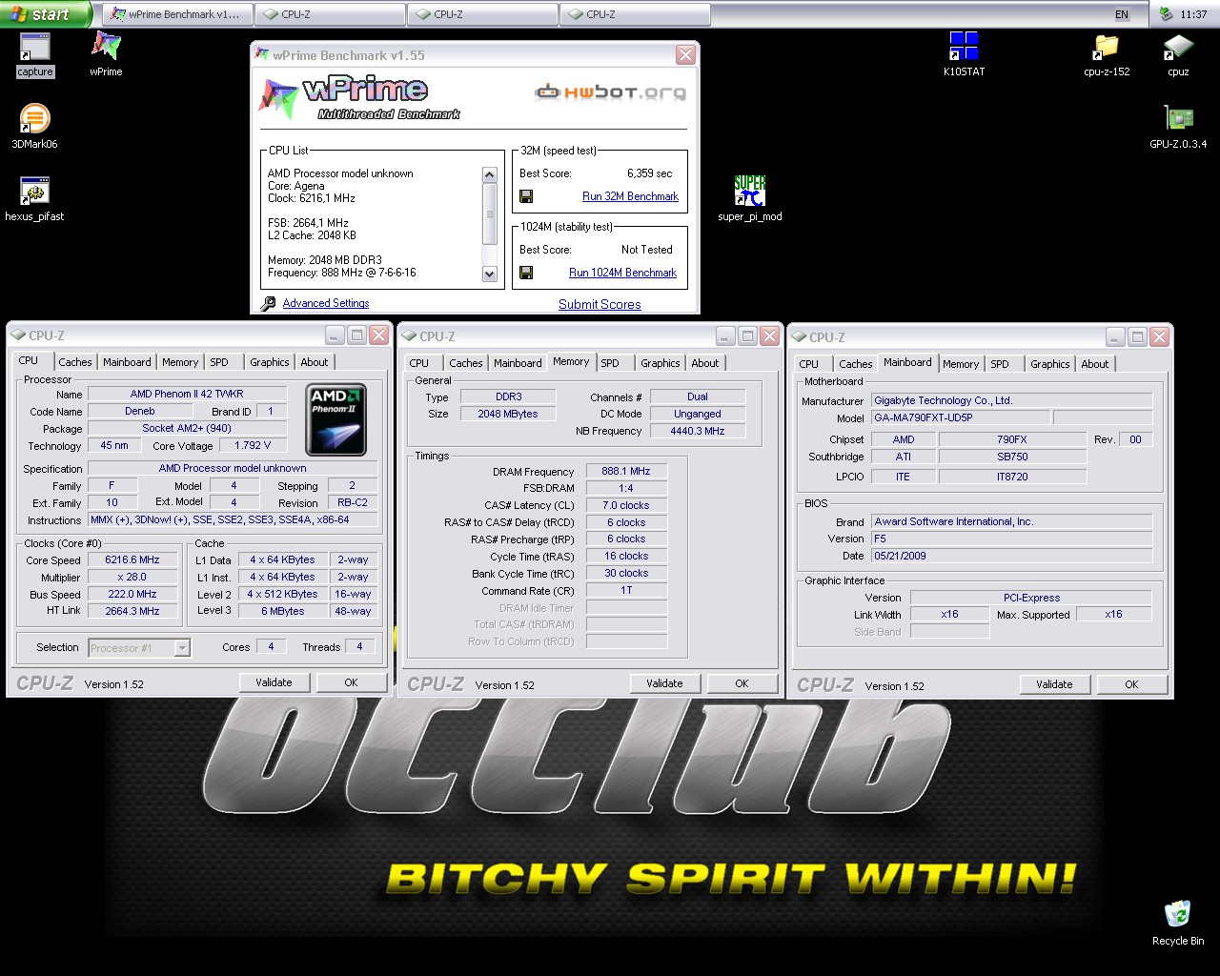Click the save icon under 1024M stability test
The image size is (1220, 976).
point(526,273)
